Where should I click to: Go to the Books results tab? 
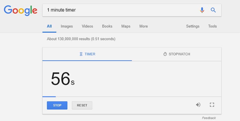point(107,26)
